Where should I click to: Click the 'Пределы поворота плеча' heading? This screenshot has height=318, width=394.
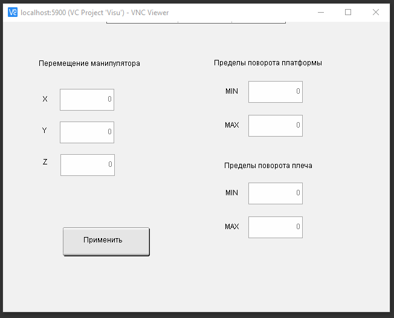pyautogui.click(x=268, y=166)
